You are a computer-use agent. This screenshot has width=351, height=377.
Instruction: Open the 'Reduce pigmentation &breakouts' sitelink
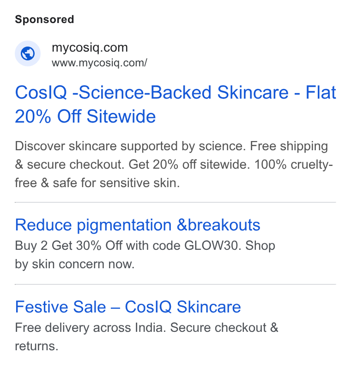[x=138, y=225]
